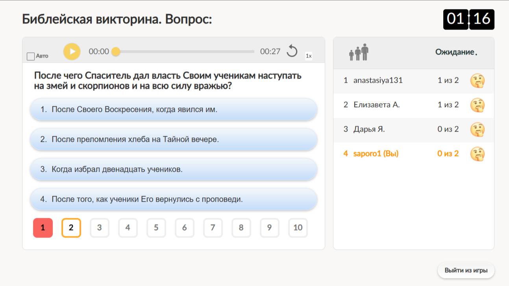Click score 1 из 2 of anastasiya131

(448, 81)
